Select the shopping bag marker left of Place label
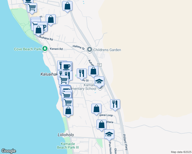This screenshot has width=192, height=154. pos(101,124)
